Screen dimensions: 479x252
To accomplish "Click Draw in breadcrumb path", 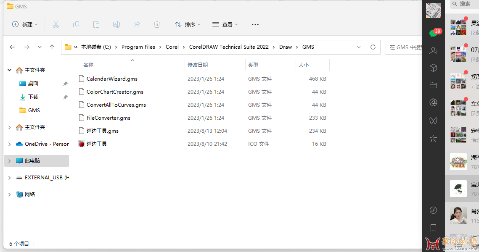I will [285, 47].
